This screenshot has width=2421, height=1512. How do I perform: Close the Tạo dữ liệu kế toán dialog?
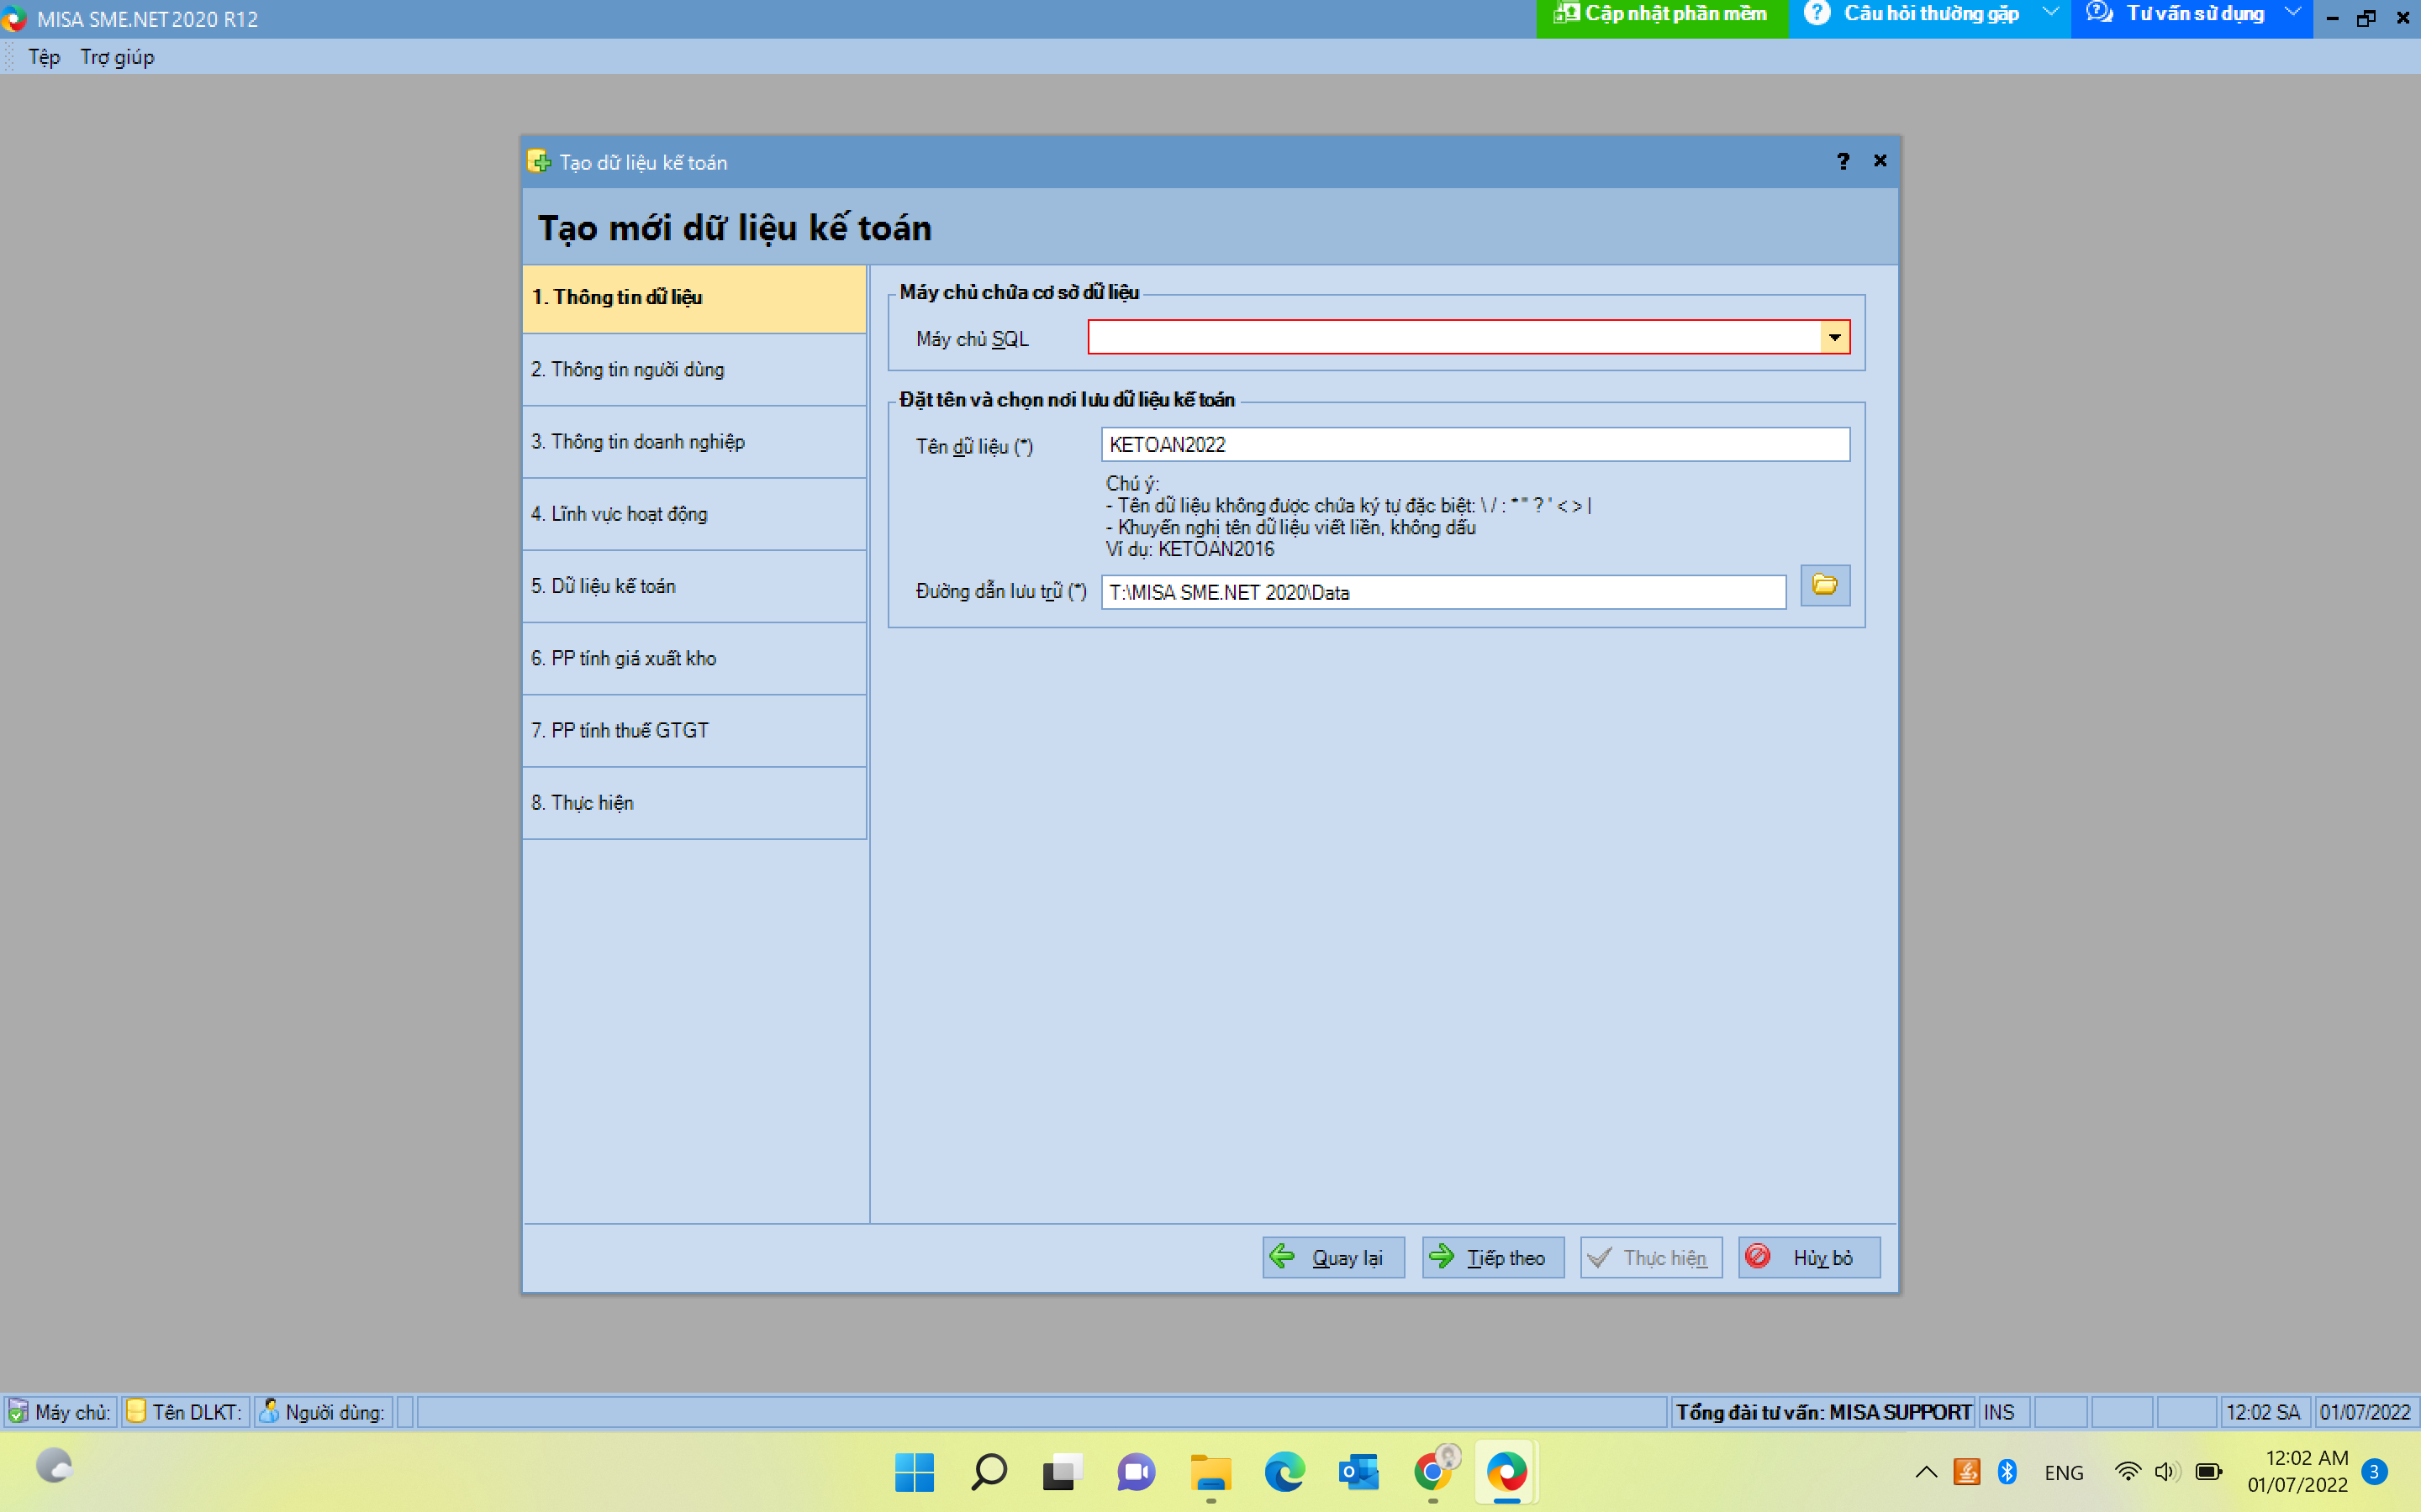[x=1880, y=161]
